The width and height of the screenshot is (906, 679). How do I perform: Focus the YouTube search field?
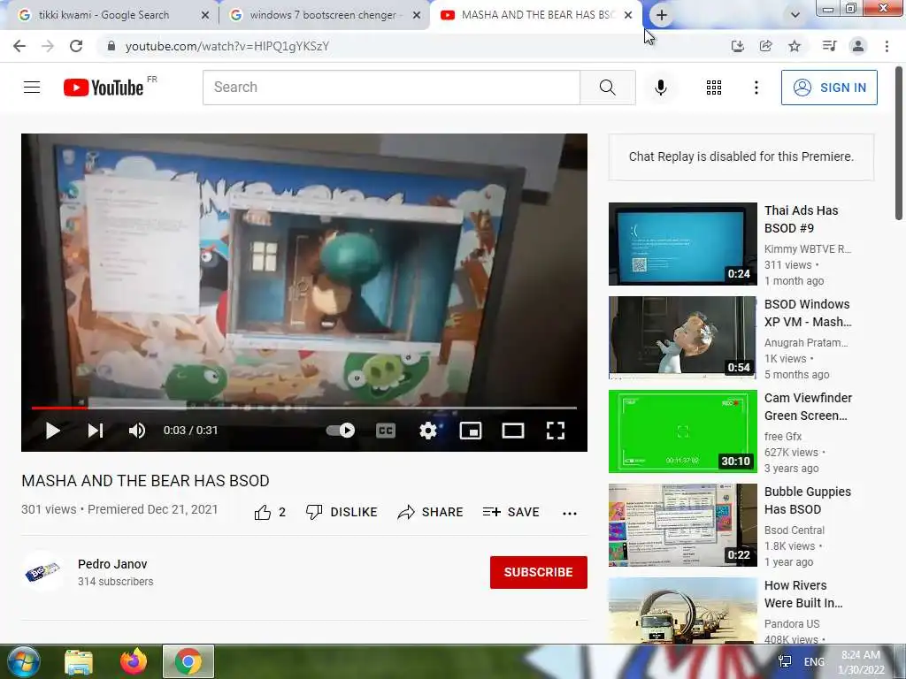click(391, 88)
